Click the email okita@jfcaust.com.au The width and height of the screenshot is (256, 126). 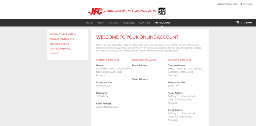[107, 107]
